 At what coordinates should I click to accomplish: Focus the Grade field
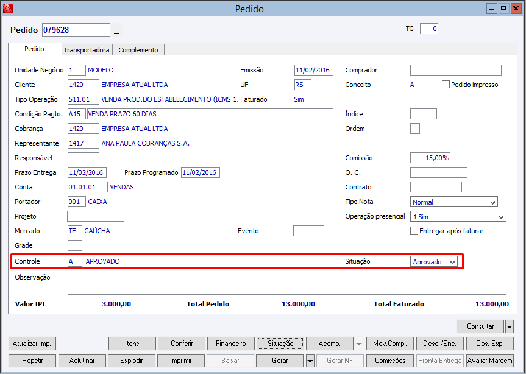[75, 245]
